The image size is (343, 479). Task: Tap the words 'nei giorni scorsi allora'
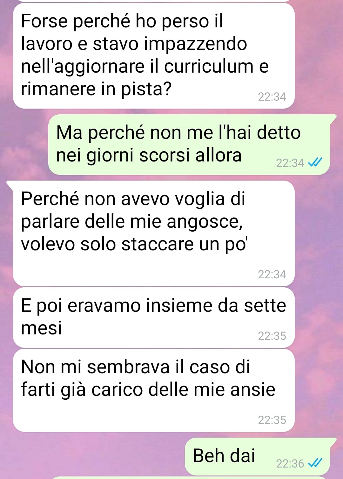pyautogui.click(x=149, y=155)
